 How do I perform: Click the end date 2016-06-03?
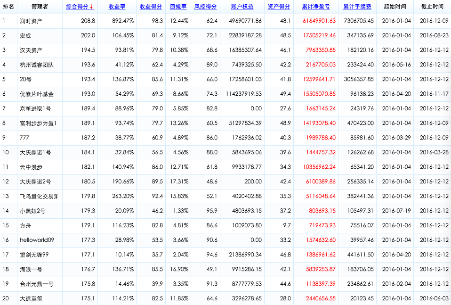[x=434, y=298]
